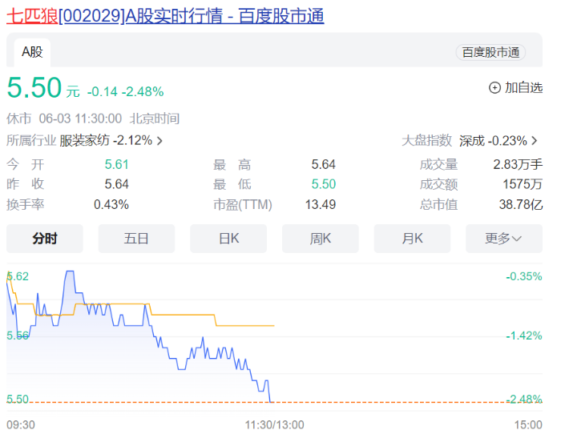This screenshot has height=430, width=561.
Task: Click the timestamp 06-03 11:30:00
Action: 80,119
